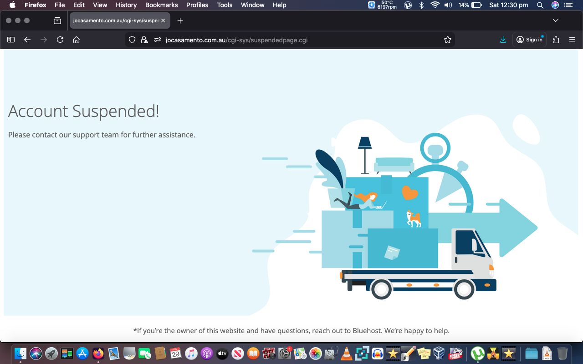Open the Extensions panel

(x=556, y=40)
